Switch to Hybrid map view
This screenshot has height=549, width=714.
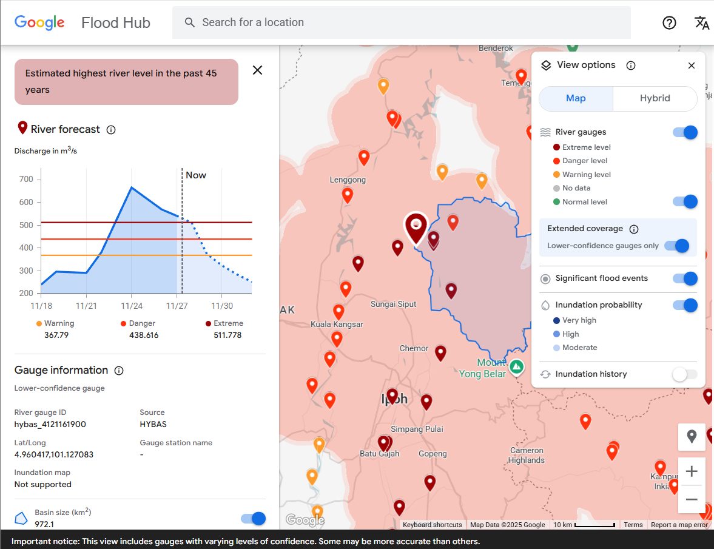[x=655, y=98]
